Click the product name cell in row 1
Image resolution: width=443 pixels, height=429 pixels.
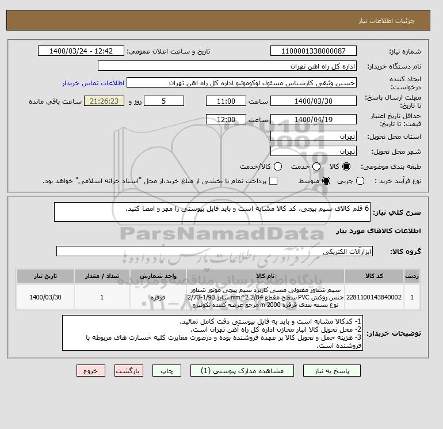[265, 297]
